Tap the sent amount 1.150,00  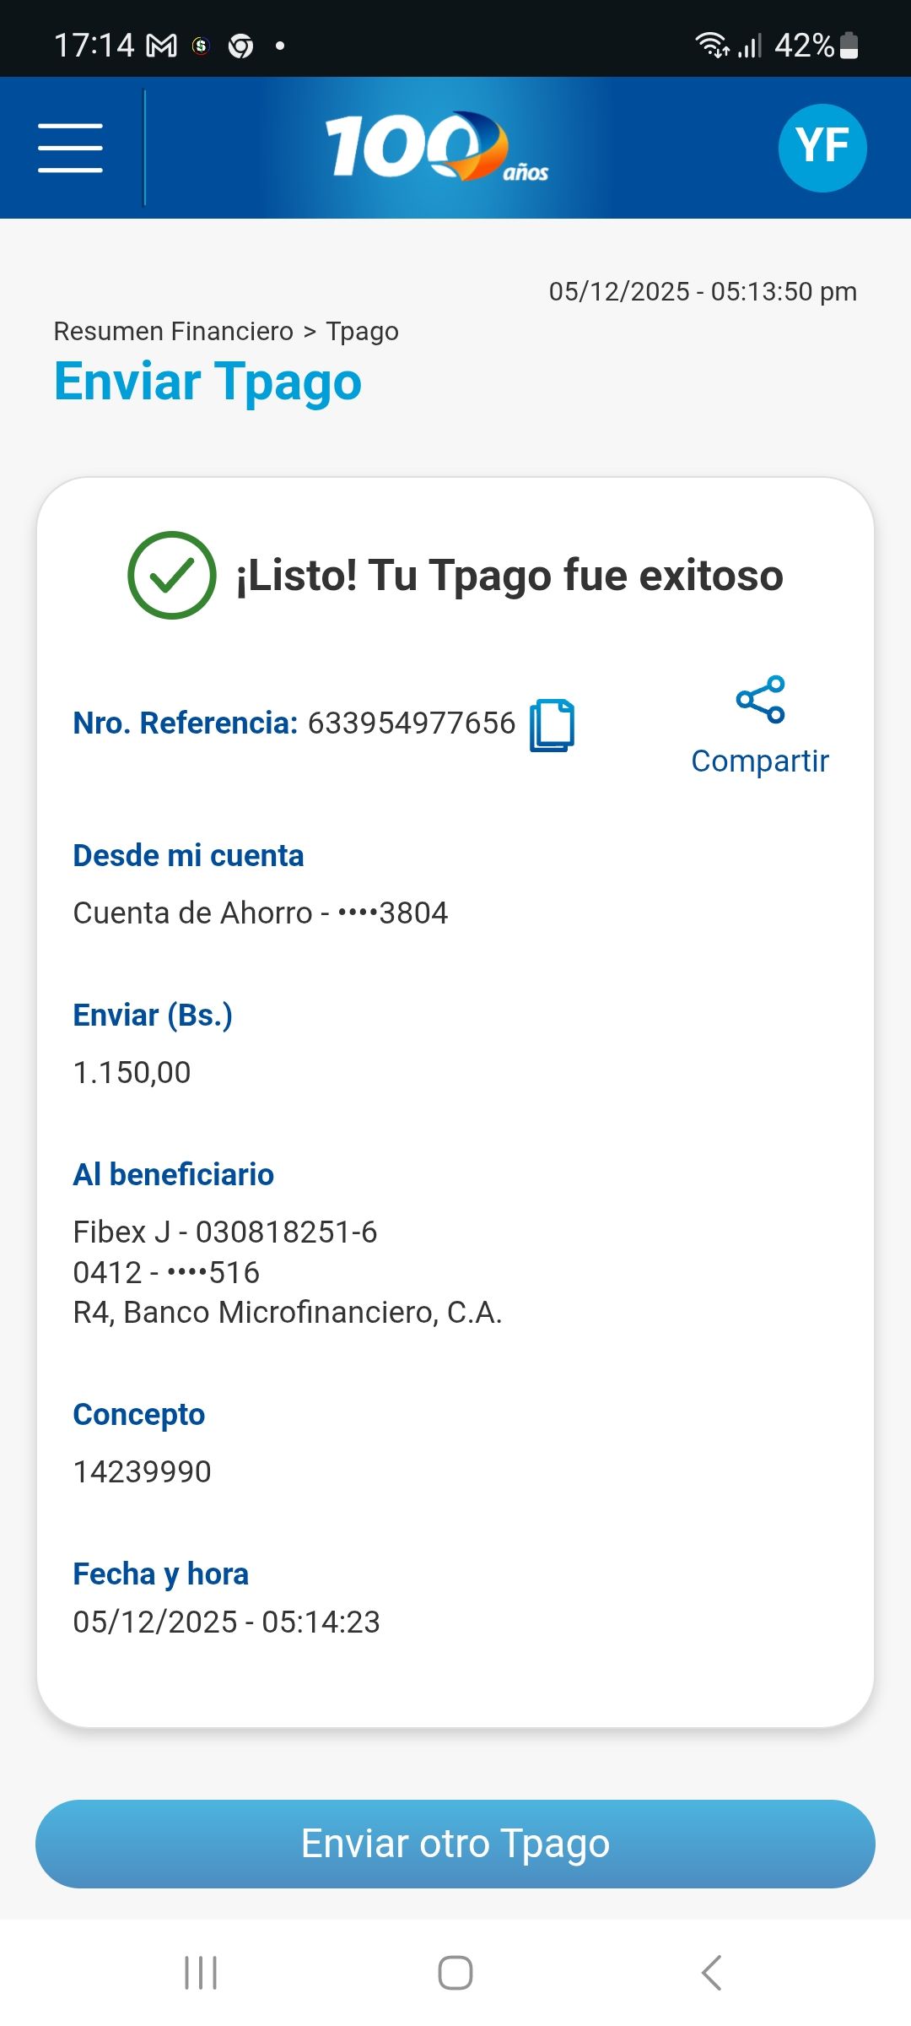click(x=132, y=1072)
